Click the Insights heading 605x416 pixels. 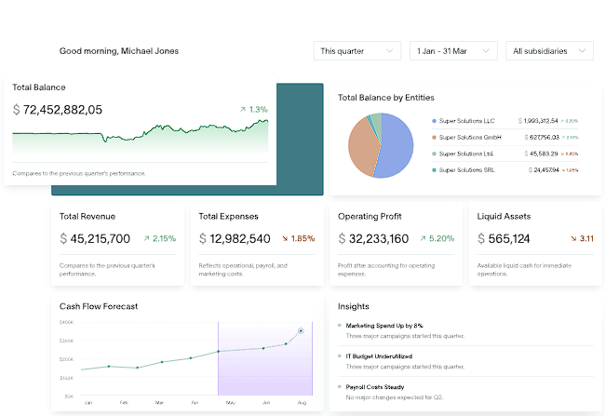(x=354, y=306)
